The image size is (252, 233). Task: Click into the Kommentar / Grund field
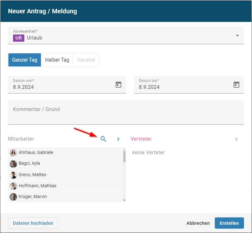126,112
